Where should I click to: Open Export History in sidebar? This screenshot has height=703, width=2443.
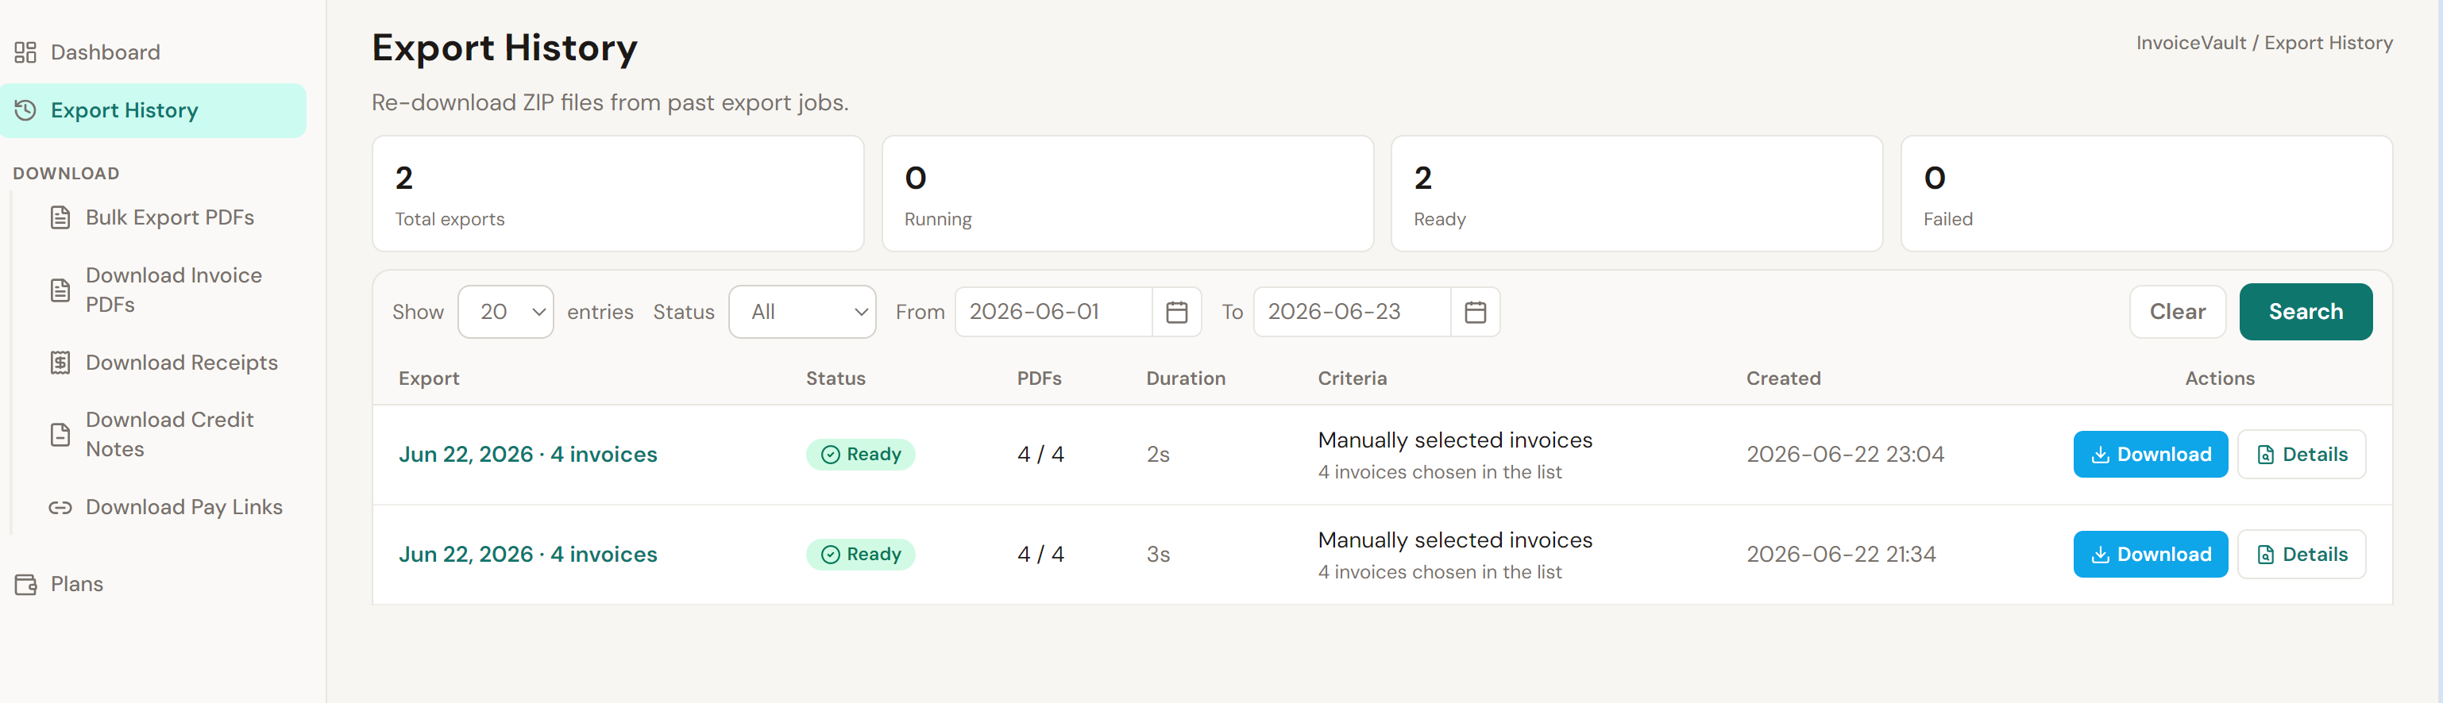pos(153,110)
